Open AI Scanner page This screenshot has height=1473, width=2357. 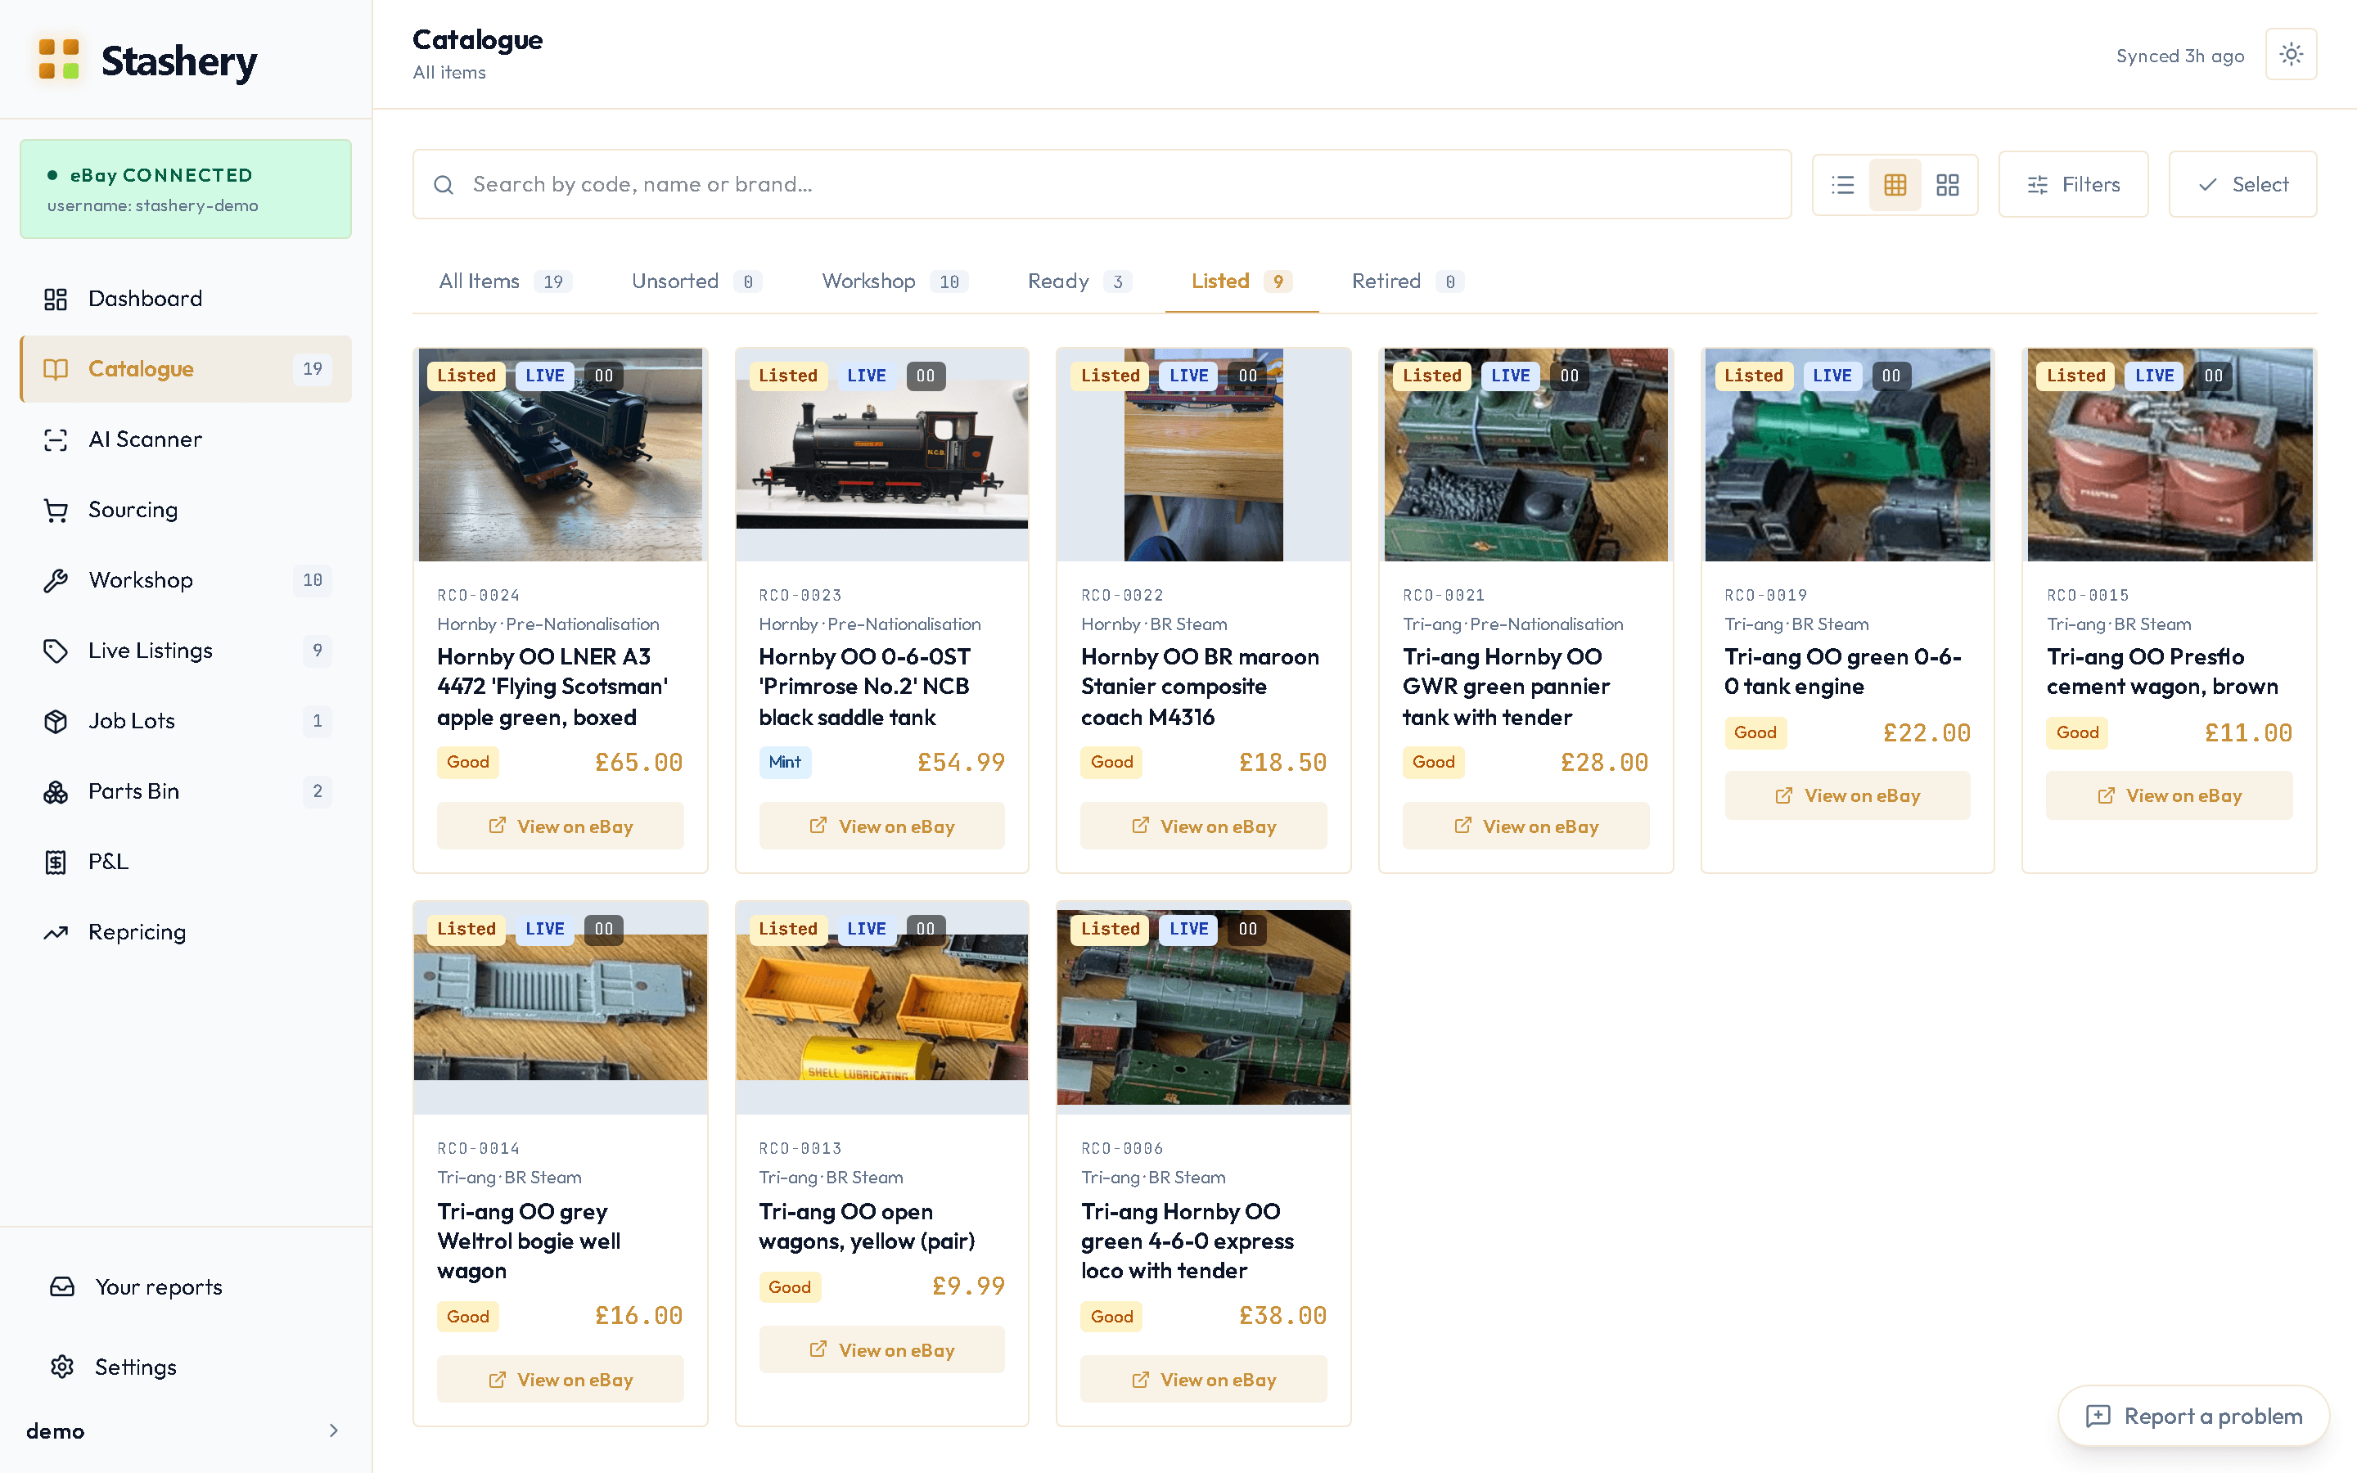tap(185, 439)
